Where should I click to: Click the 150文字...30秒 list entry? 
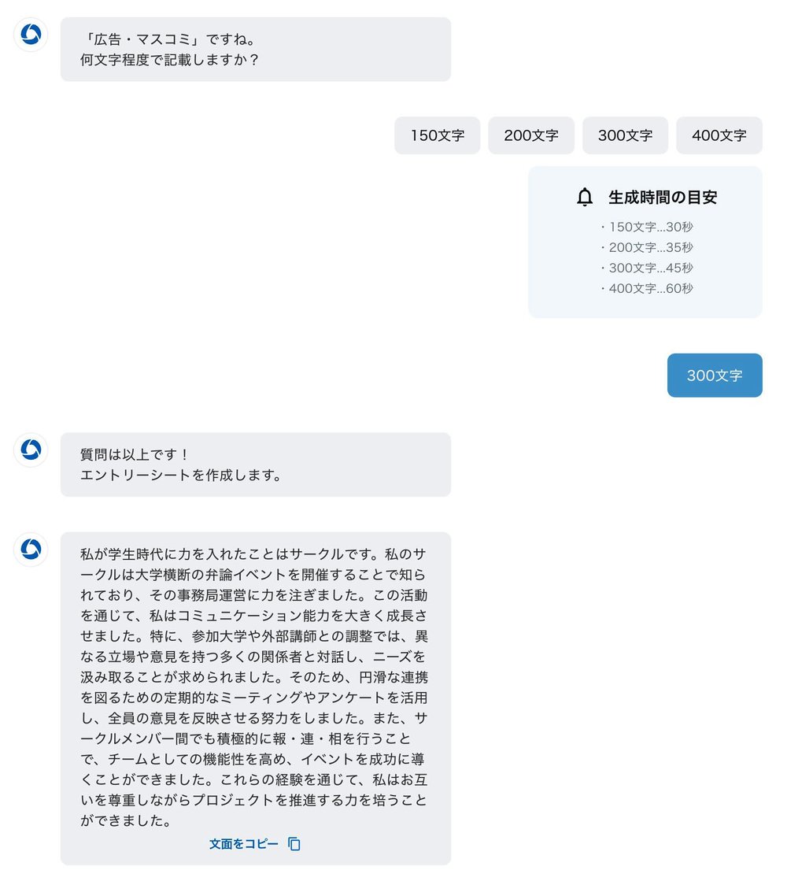click(x=647, y=227)
